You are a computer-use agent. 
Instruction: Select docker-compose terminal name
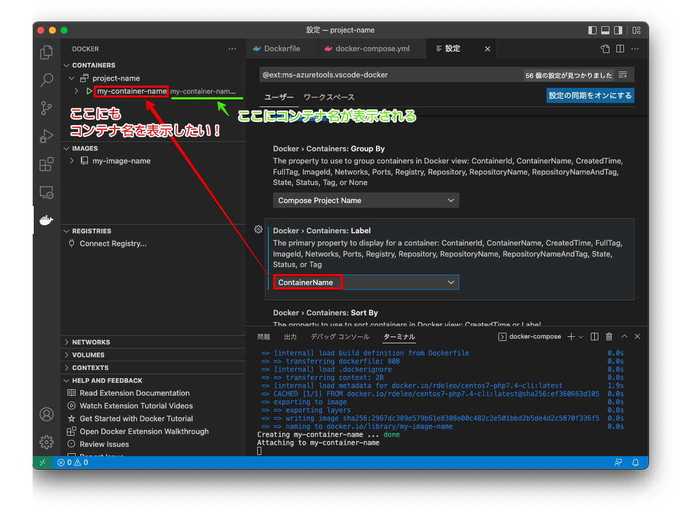535,336
